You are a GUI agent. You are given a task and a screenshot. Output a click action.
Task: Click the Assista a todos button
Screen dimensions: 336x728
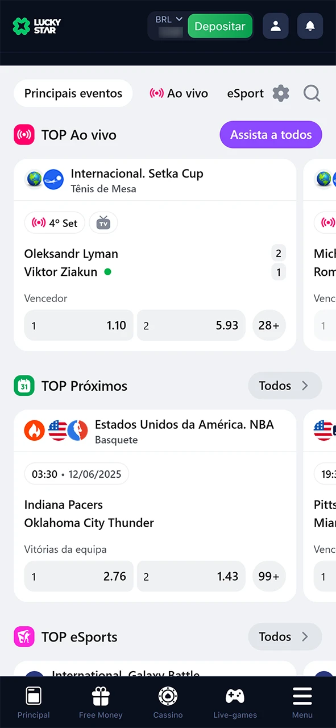[271, 135]
